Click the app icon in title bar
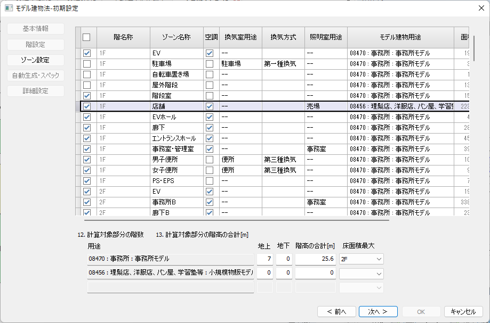Image resolution: width=490 pixels, height=323 pixels. coord(9,8)
